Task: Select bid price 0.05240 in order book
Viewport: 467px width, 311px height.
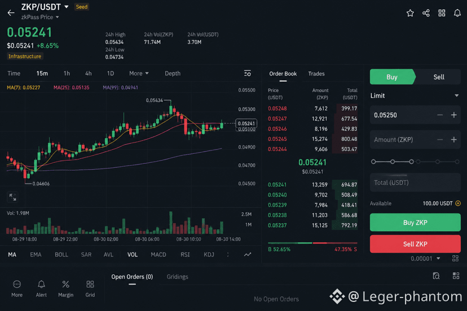Action: click(277, 195)
